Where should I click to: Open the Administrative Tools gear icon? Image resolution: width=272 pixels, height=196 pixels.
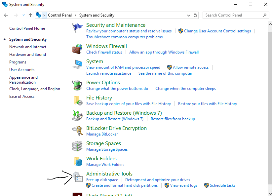coord(77,177)
